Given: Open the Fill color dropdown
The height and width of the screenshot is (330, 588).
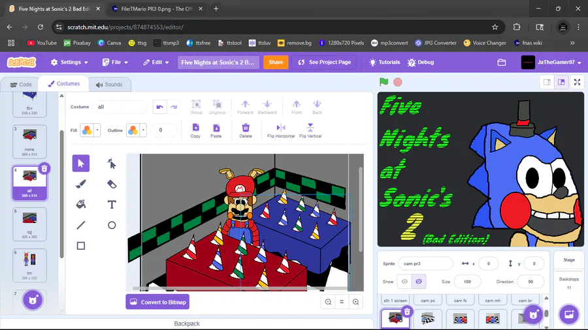Looking at the screenshot, I should point(90,130).
